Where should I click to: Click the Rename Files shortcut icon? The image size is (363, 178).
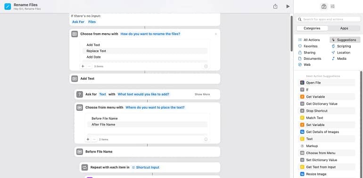pos(8,7)
